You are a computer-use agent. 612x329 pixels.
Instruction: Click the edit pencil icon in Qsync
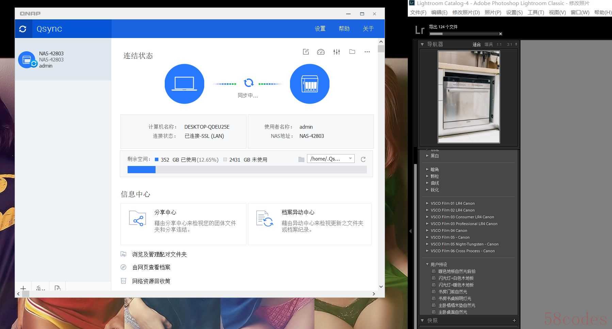pyautogui.click(x=306, y=52)
